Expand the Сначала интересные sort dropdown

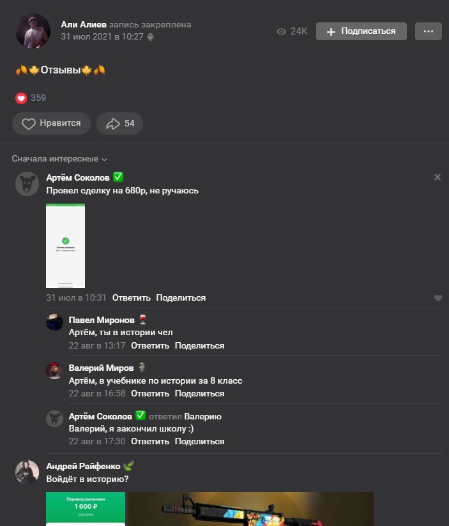point(59,159)
